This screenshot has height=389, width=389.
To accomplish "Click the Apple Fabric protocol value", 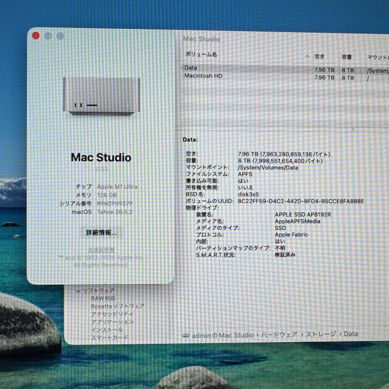I will pos(291,234).
